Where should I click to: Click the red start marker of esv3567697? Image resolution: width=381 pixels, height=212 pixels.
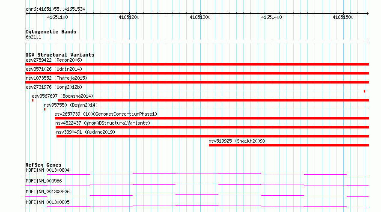pyautogui.click(x=33, y=100)
